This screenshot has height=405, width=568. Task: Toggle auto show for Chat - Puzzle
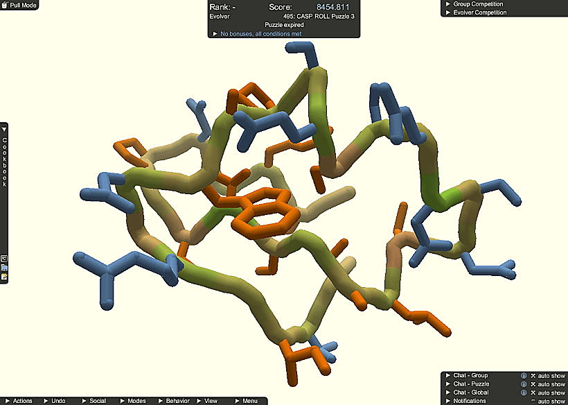[533, 384]
